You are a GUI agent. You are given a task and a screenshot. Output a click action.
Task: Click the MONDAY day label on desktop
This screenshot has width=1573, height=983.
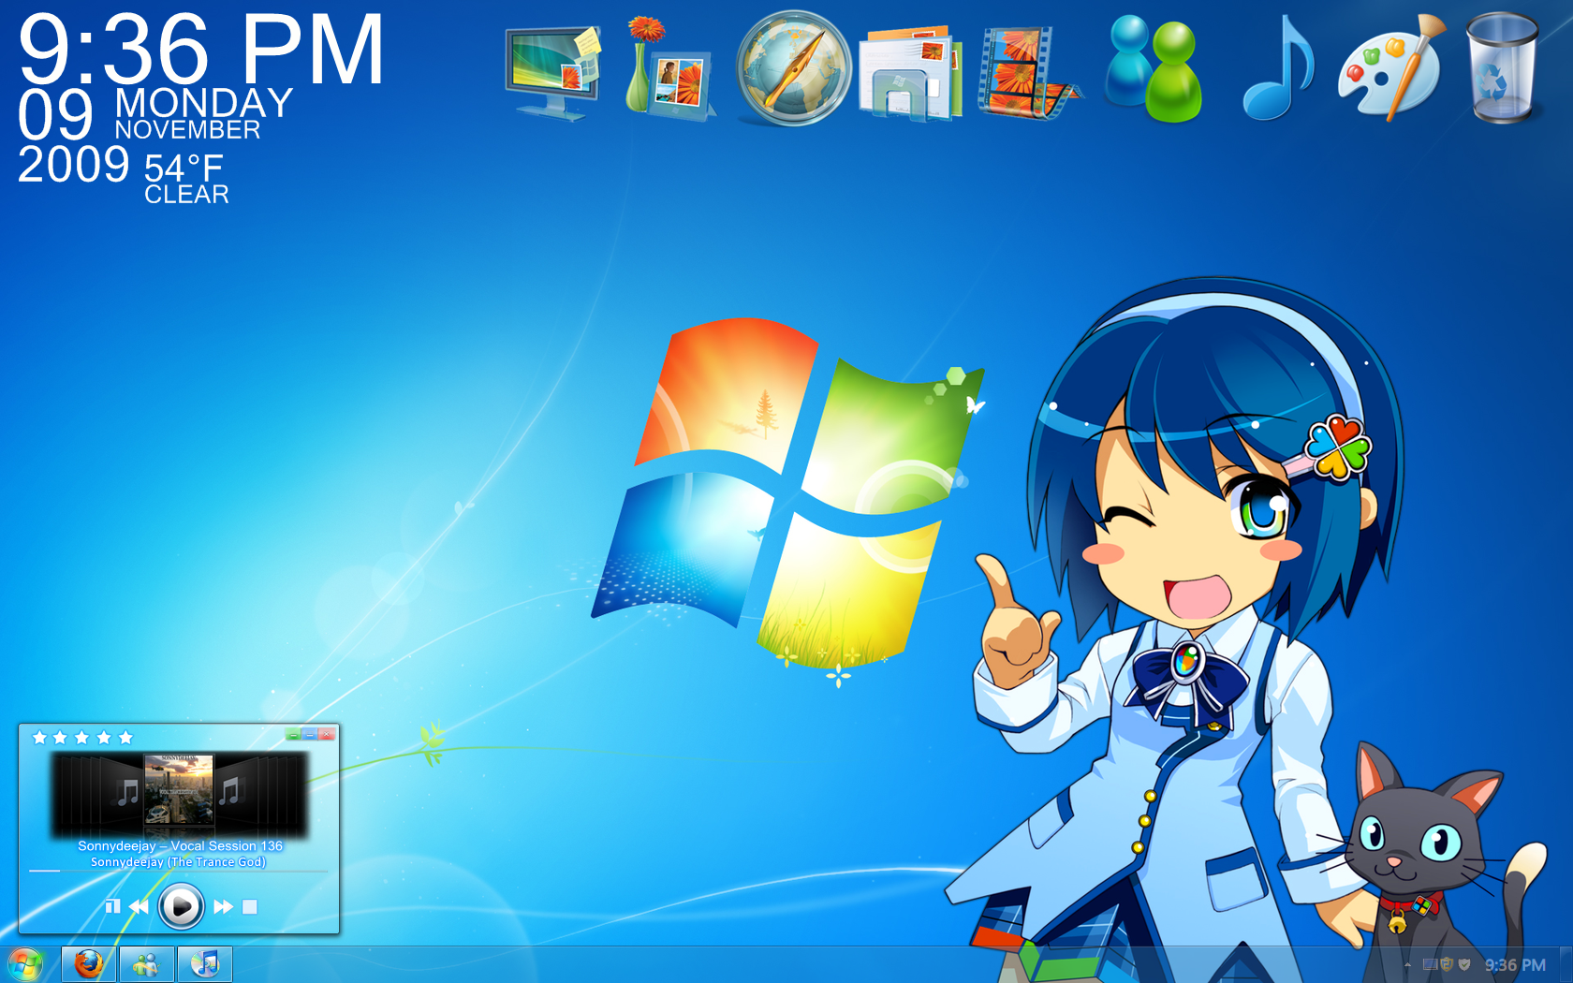click(x=204, y=103)
